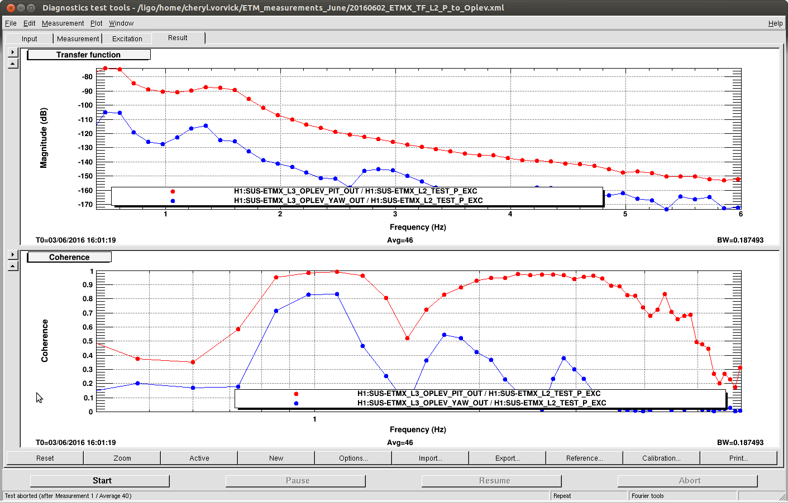The height and width of the screenshot is (503, 788).
Task: Click the window resize grip corner
Action: [782, 496]
